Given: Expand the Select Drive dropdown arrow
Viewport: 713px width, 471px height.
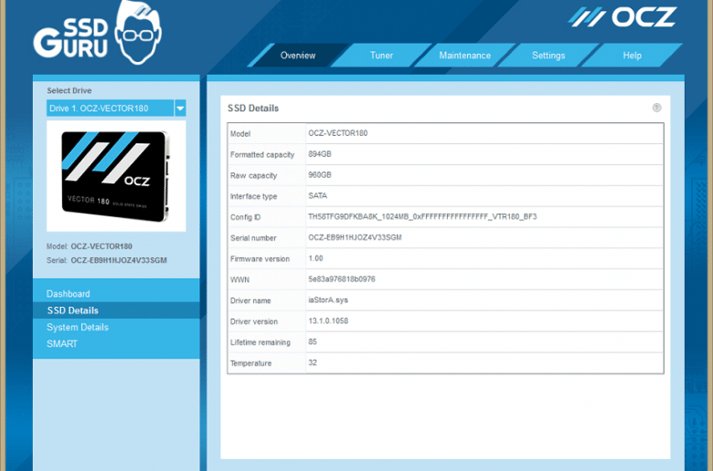Looking at the screenshot, I should pos(180,108).
